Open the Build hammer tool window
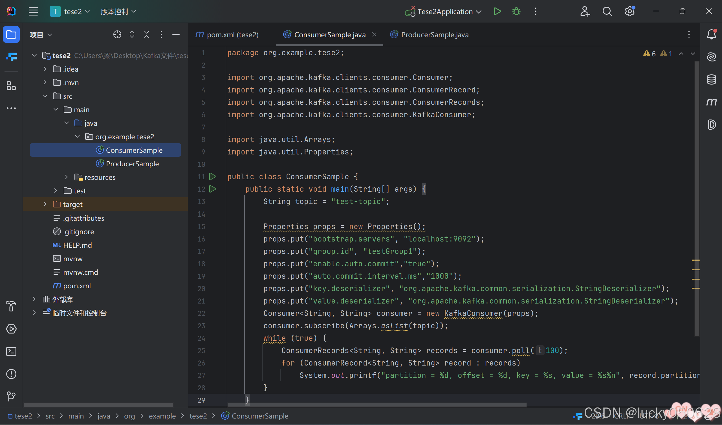 (x=11, y=306)
